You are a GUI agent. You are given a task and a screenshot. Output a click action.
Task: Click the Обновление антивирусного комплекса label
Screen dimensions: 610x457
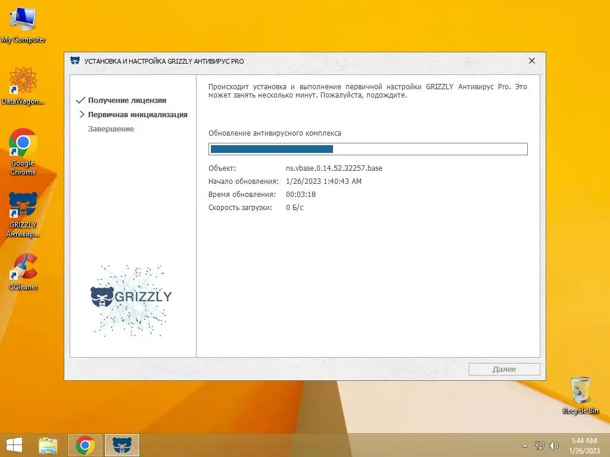pos(275,133)
